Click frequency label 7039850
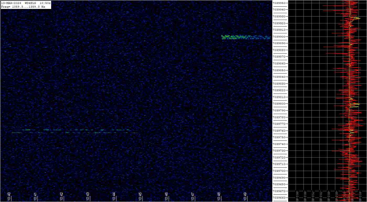Viewport: 367px width, 202px height. (x=279, y=70)
